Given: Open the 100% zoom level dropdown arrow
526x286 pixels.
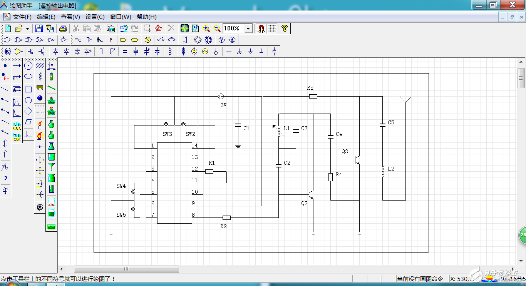Looking at the screenshot, I should tap(248, 28).
